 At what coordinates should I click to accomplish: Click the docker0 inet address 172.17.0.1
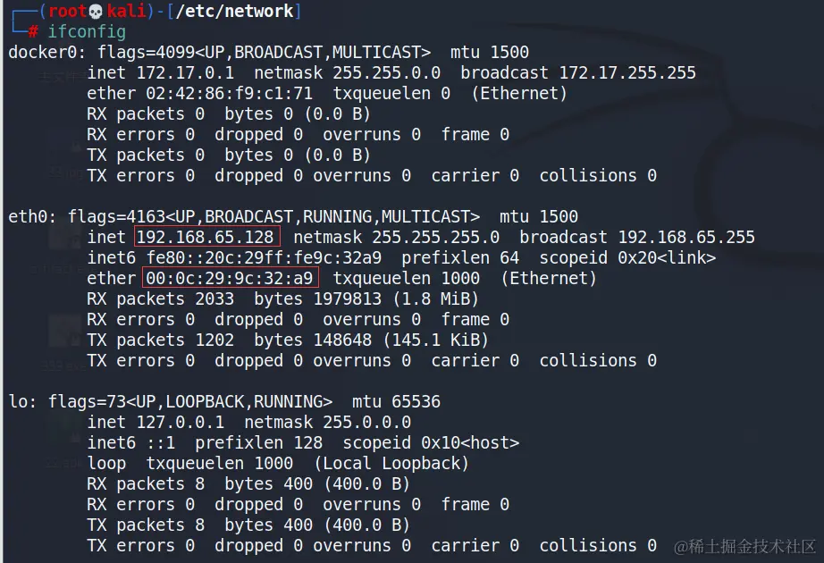(x=185, y=72)
